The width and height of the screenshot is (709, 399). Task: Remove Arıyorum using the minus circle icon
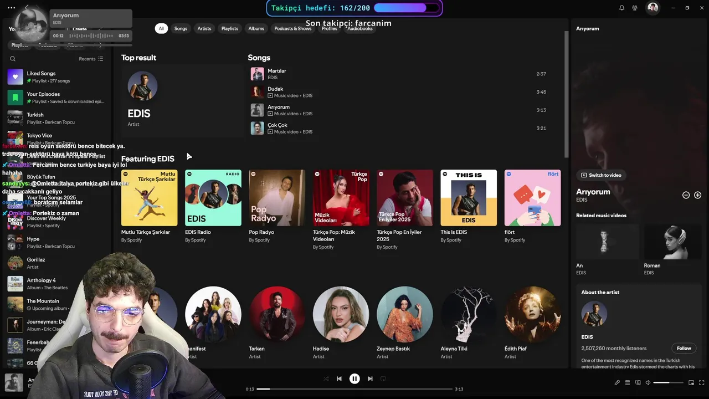(x=686, y=195)
